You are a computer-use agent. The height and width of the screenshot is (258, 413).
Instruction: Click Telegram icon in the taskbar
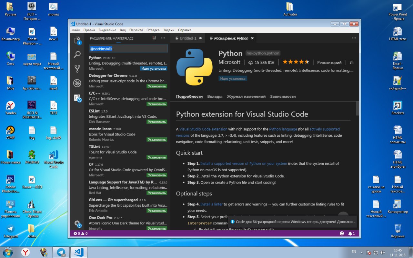coord(61,252)
